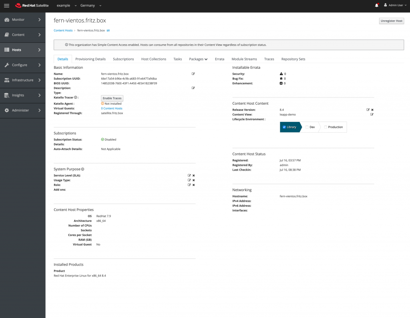Open the notifications bell
The image size is (410, 318).
click(x=376, y=5)
